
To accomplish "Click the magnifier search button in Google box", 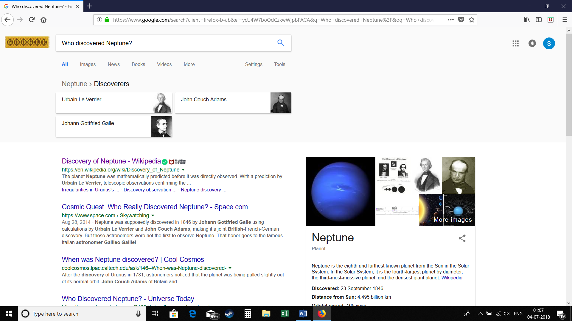I will tap(280, 43).
